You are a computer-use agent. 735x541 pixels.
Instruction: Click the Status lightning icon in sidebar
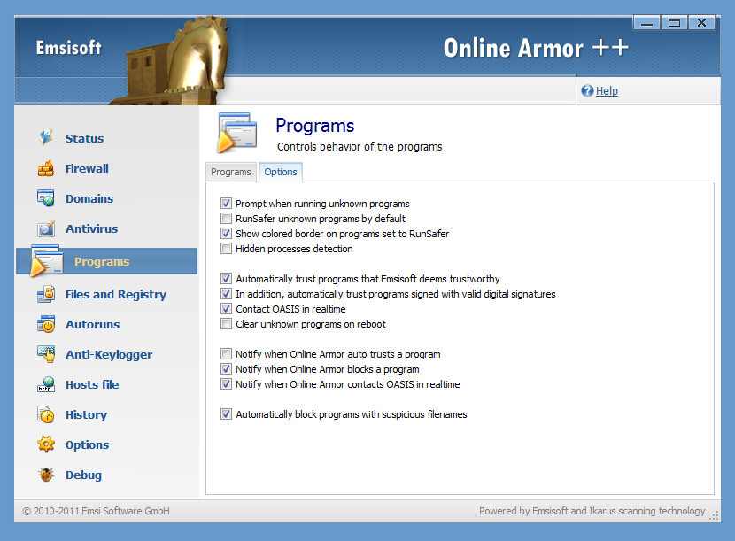(46, 138)
